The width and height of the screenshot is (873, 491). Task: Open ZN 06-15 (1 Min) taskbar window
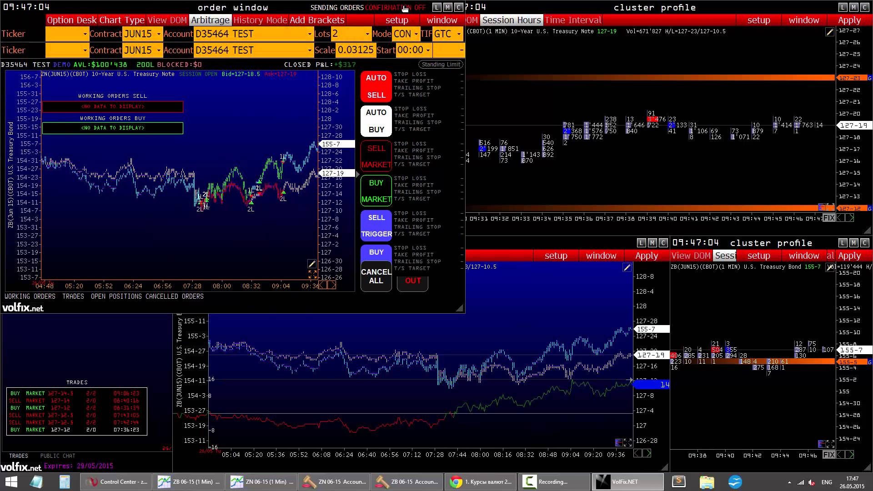262,481
